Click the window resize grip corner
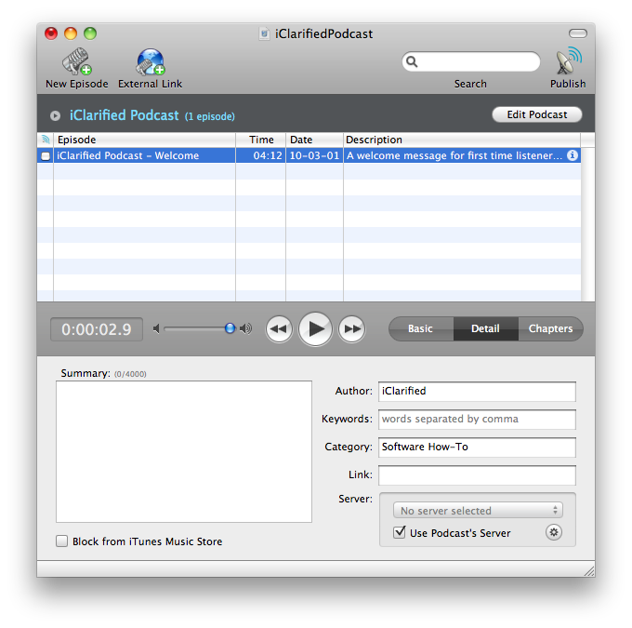Viewport: 632px width, 628px height. point(589,570)
